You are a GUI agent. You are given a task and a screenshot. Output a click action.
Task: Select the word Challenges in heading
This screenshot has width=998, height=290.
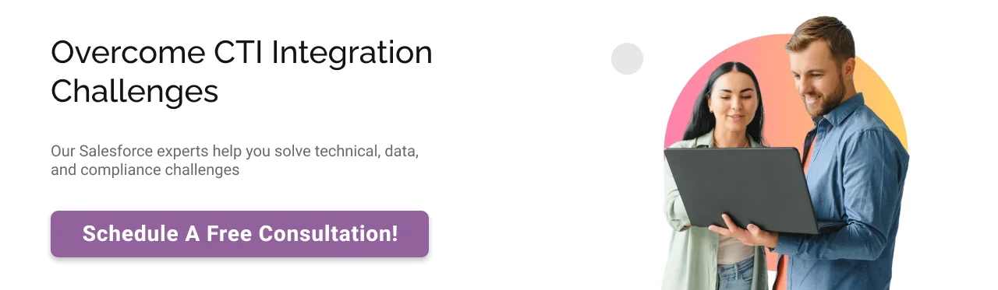coord(134,92)
